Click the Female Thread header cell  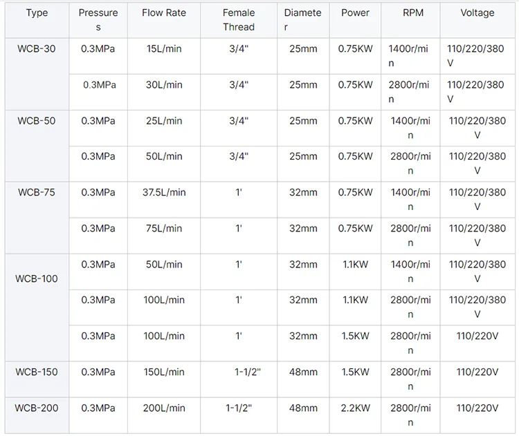(x=239, y=20)
